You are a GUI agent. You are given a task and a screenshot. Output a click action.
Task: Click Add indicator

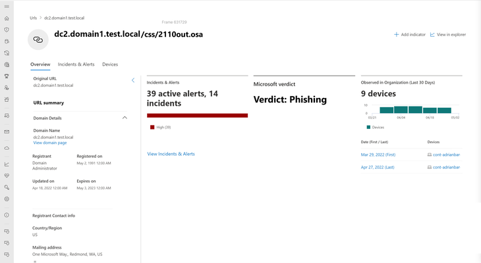(410, 35)
